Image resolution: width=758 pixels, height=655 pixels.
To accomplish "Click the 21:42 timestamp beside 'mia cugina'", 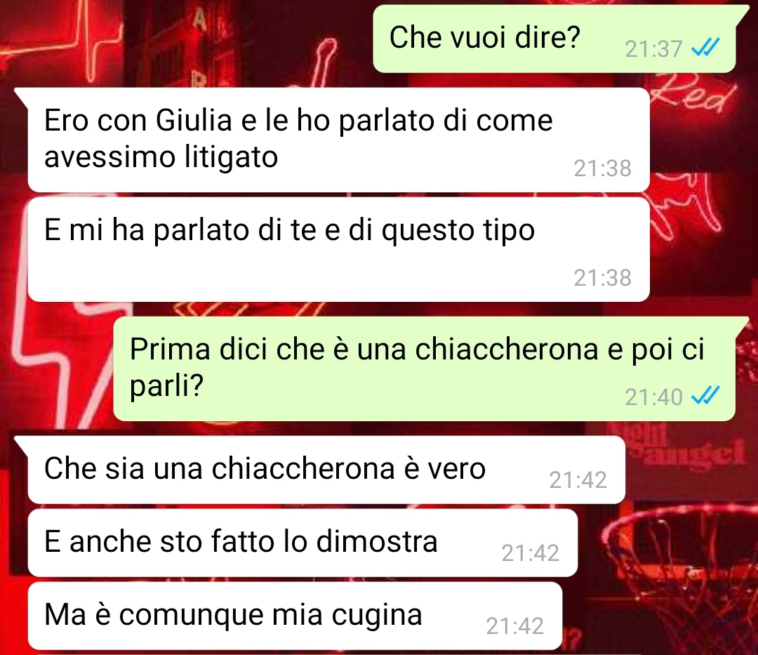I will pyautogui.click(x=515, y=626).
